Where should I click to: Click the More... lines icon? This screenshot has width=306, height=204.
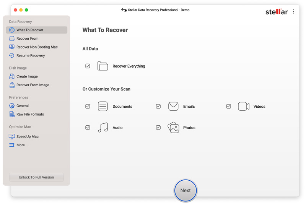pyautogui.click(x=12, y=145)
